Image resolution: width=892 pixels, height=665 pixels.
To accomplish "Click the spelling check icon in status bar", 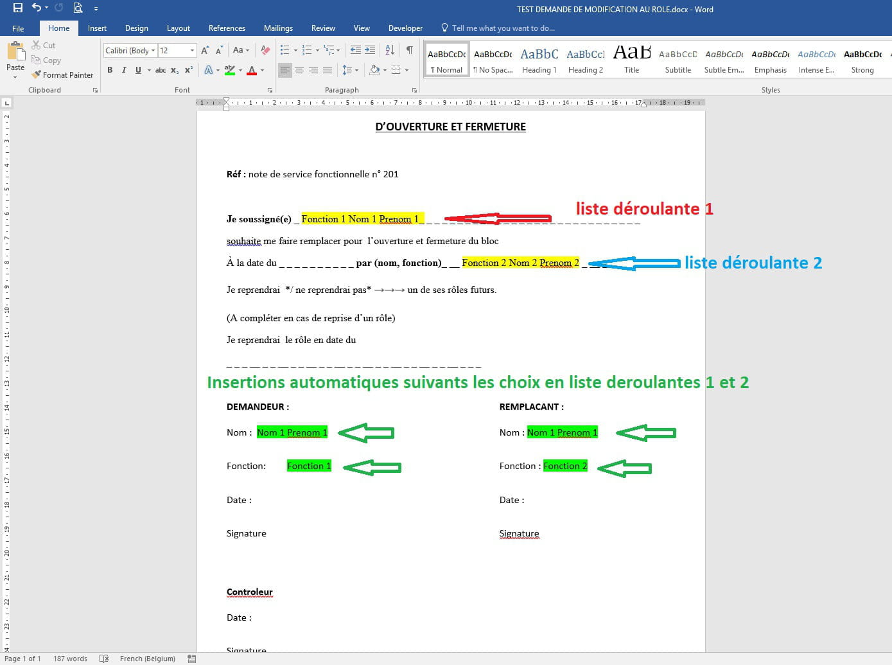I will (104, 659).
